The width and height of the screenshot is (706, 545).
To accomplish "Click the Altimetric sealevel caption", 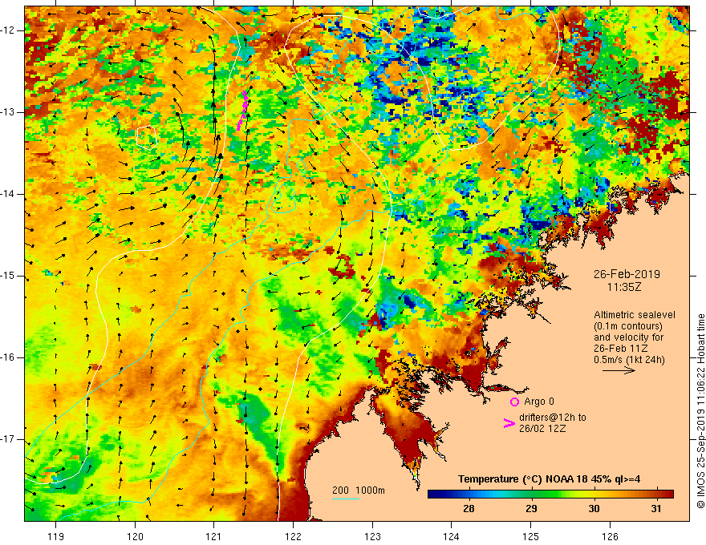I will pos(635,315).
